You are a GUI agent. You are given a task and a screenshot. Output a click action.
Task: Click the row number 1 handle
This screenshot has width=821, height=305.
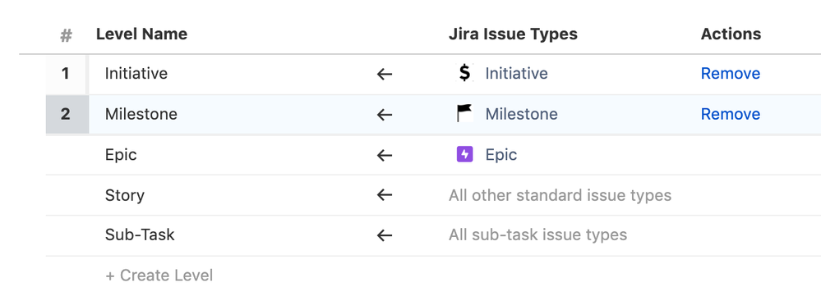(x=66, y=74)
